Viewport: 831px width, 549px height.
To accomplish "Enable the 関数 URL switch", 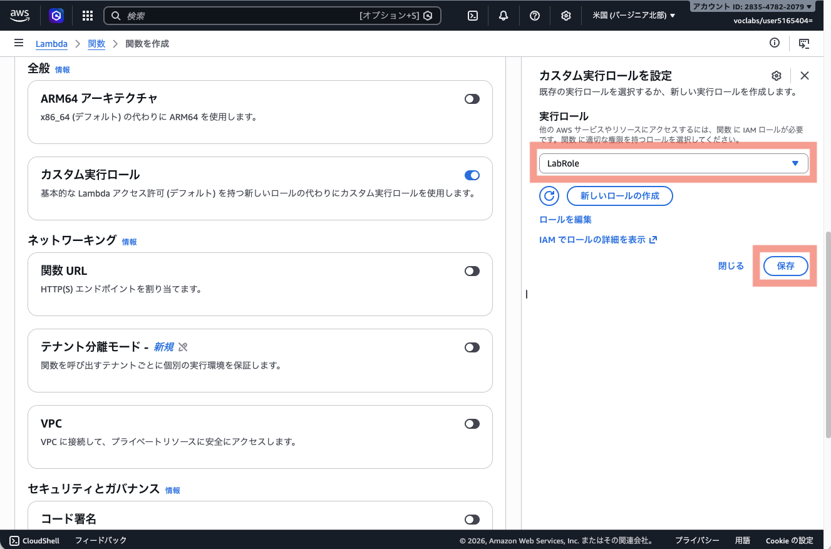I will 472,271.
